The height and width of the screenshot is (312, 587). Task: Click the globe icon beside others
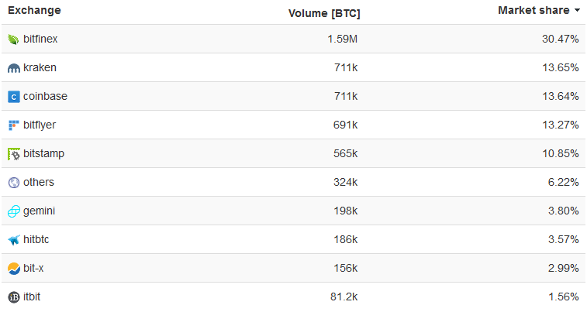(14, 183)
